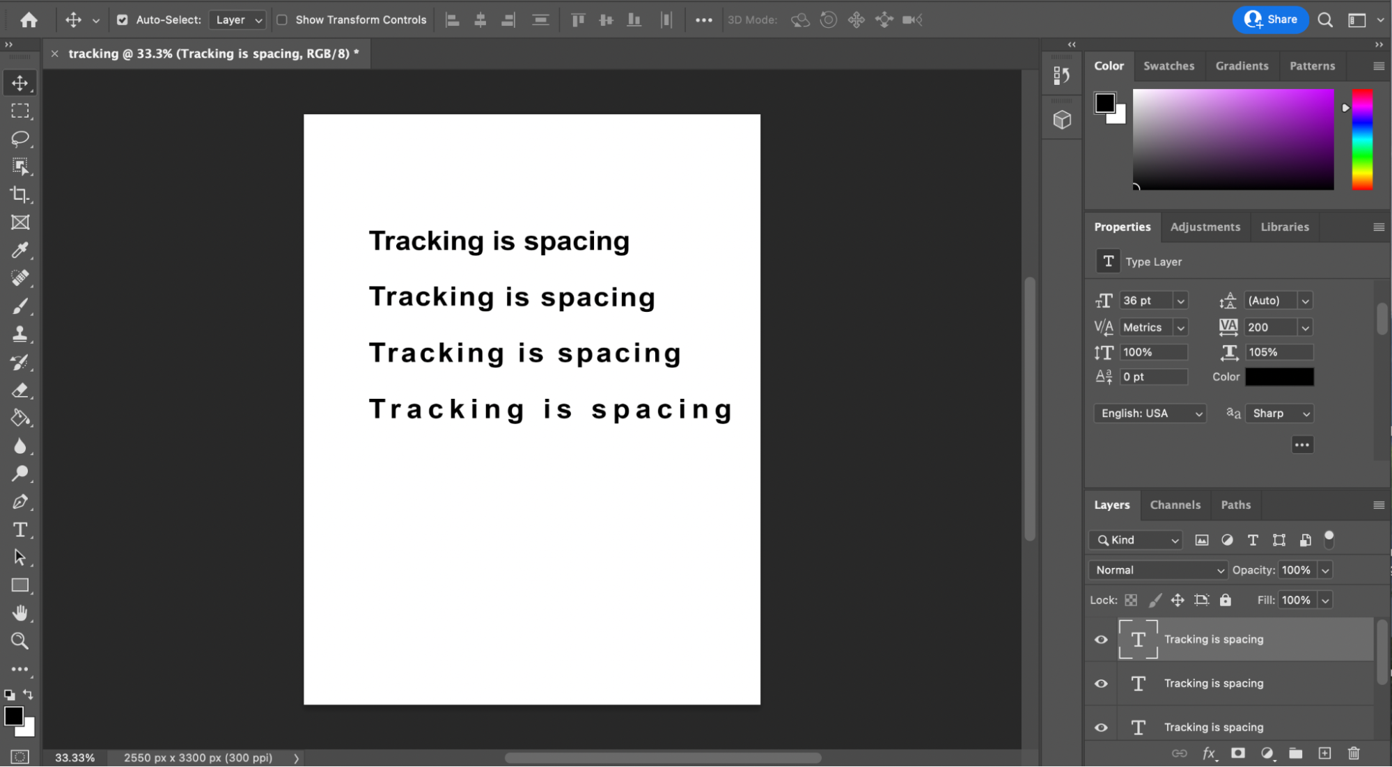Select the Type tool
The width and height of the screenshot is (1392, 767).
[x=21, y=530]
